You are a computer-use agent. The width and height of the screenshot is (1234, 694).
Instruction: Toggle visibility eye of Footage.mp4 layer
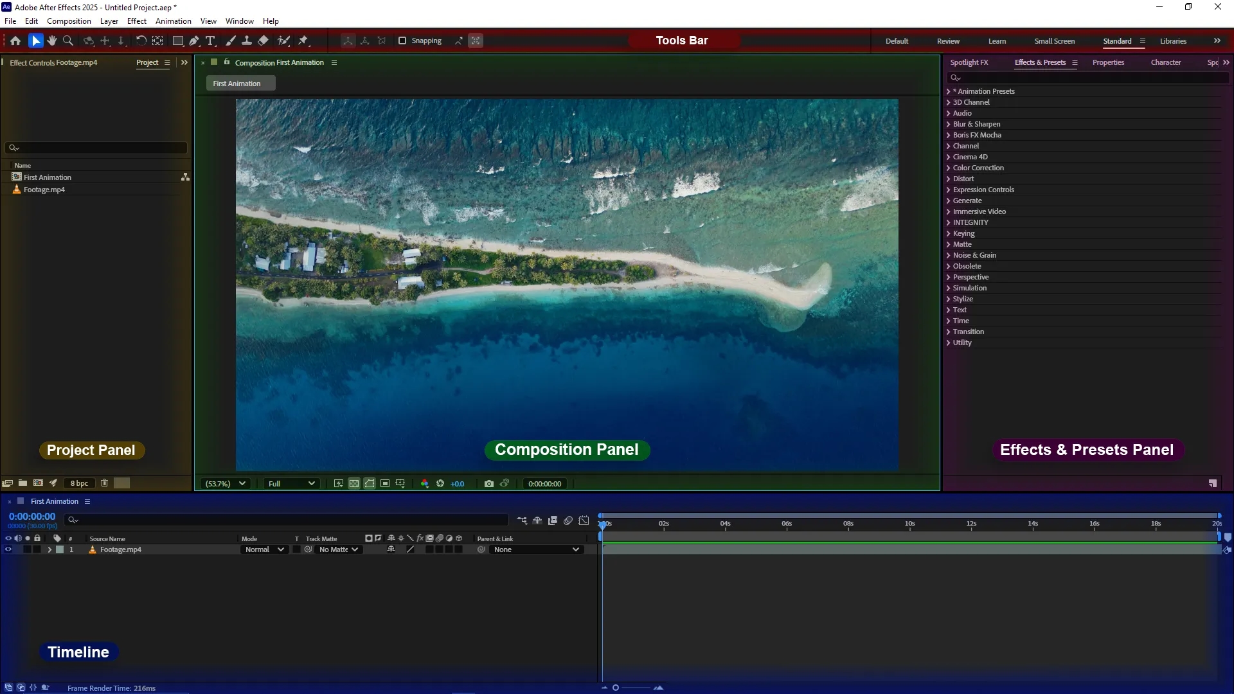coord(8,550)
